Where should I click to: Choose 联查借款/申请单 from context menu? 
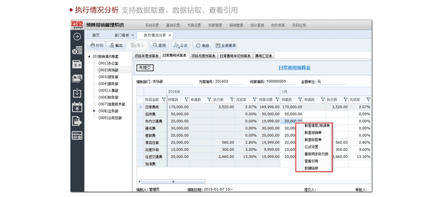[x=317, y=125]
